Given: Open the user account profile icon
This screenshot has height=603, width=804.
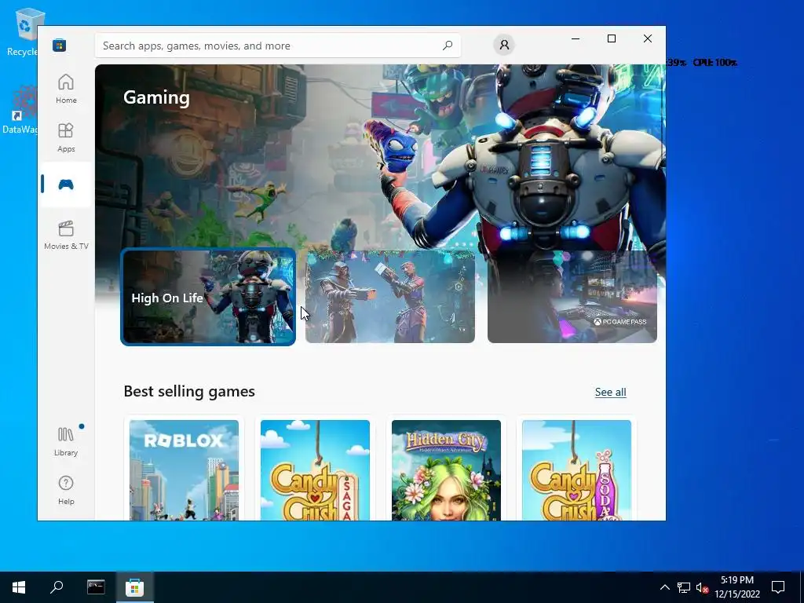Looking at the screenshot, I should tap(504, 45).
